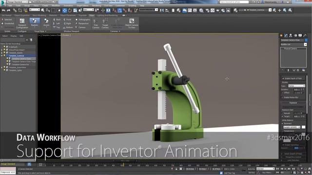
Task: Open the Modify panel tab icon
Action: 286,35
